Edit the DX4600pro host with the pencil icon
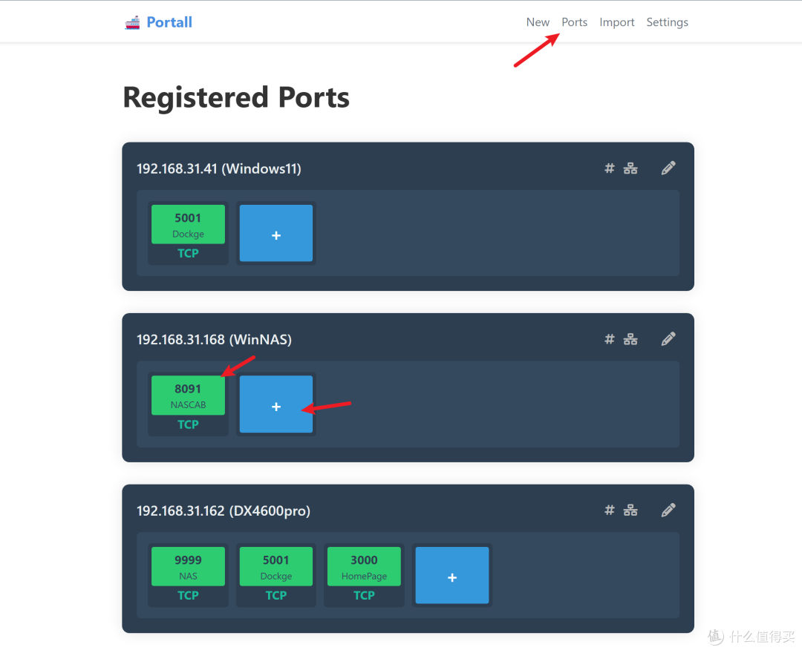 coord(668,510)
